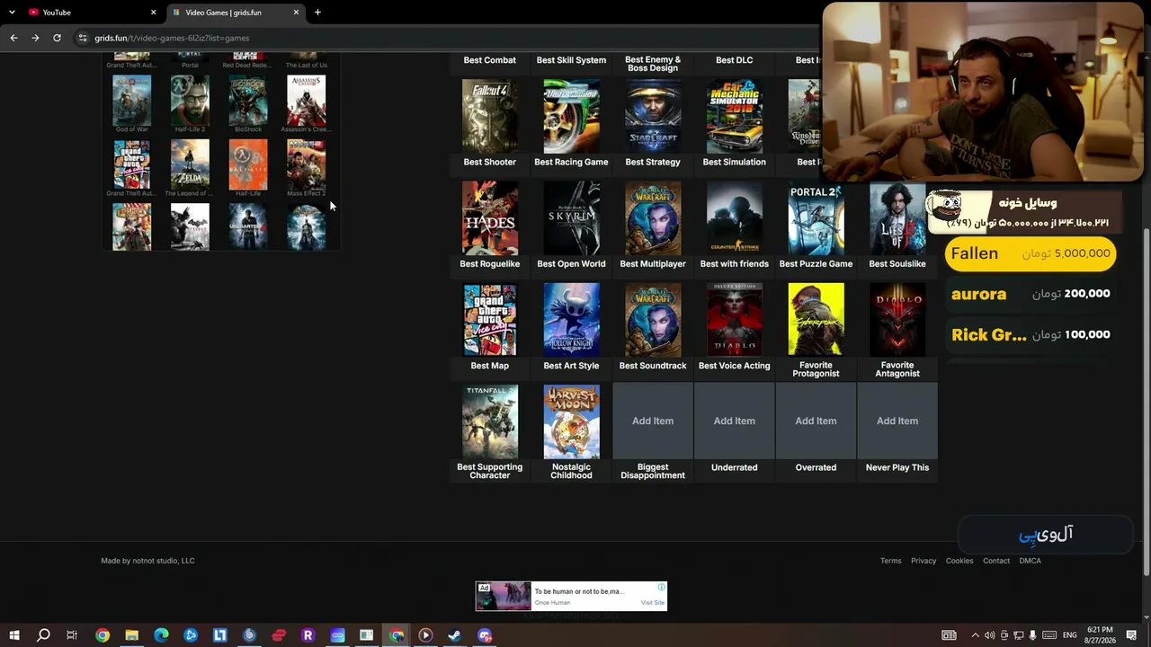Image resolution: width=1151 pixels, height=647 pixels.
Task: Pick the Half-Life 2 cover from the list
Action: tap(190, 100)
